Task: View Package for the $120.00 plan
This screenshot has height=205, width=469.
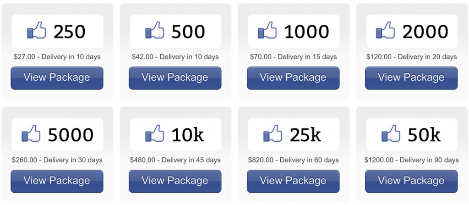Action: [x=411, y=78]
